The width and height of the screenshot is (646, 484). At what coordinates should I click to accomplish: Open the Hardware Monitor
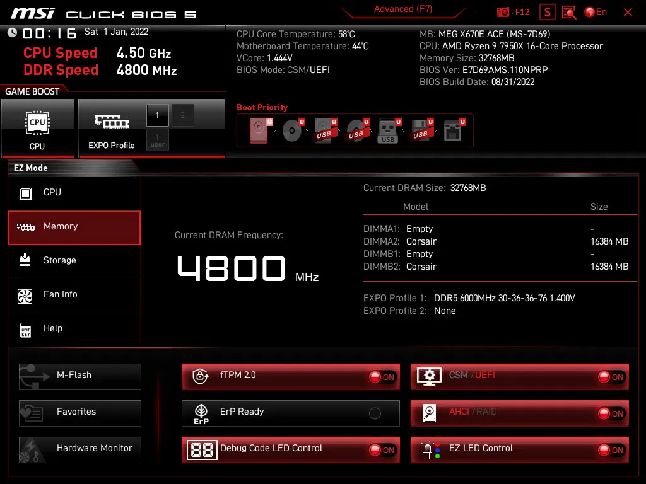80,449
